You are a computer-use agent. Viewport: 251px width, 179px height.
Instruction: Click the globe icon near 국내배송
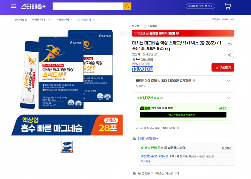click(x=134, y=173)
